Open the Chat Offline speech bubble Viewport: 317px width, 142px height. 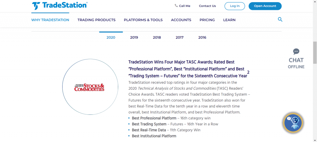coord(296,51)
